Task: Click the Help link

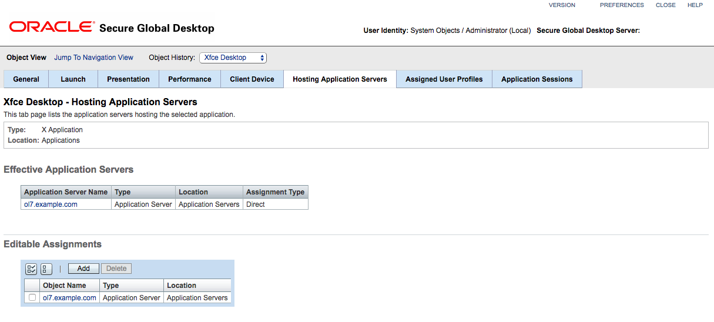Action: coord(695,5)
